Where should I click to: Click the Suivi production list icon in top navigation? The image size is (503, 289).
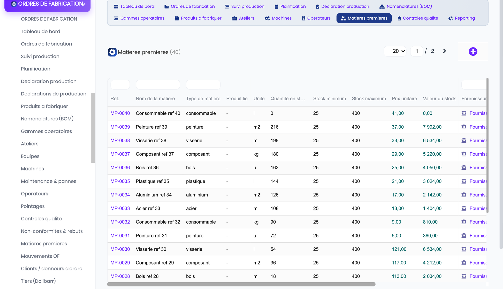227,6
